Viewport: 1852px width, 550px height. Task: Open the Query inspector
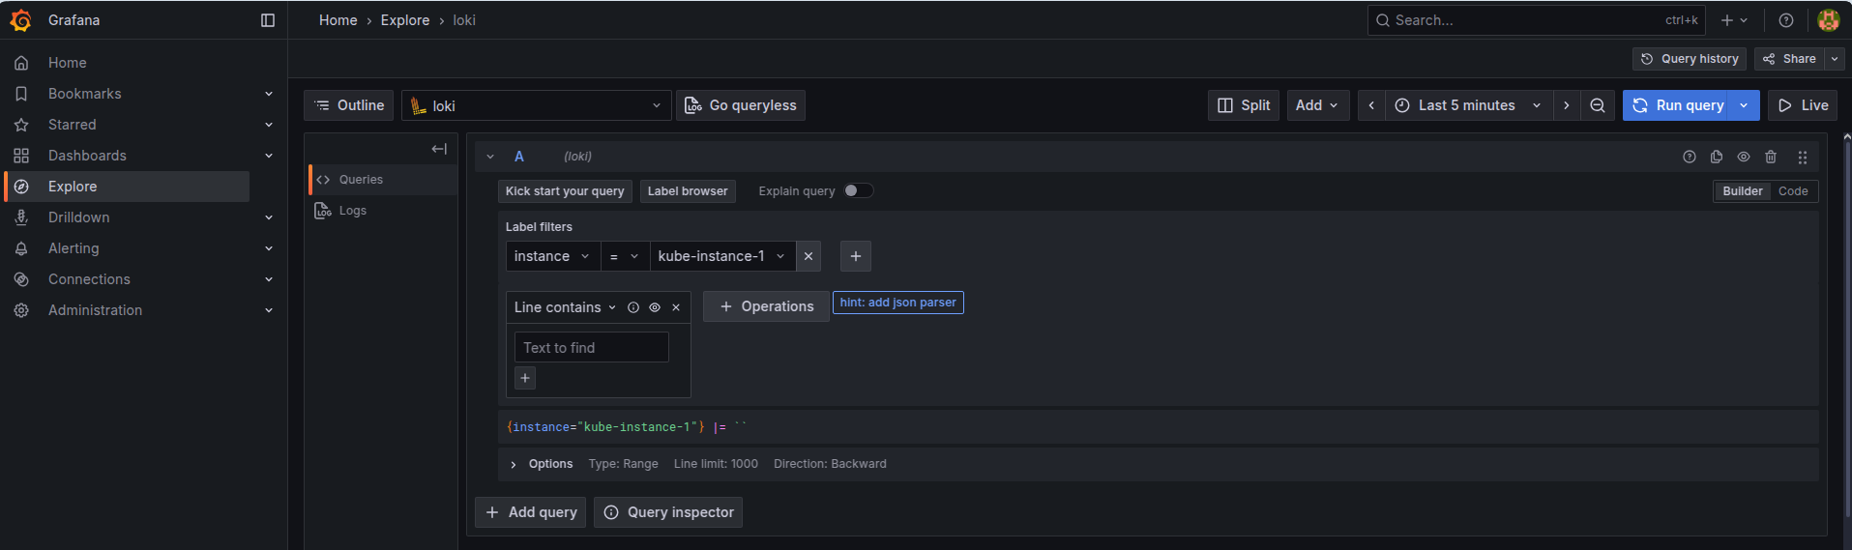tap(668, 512)
